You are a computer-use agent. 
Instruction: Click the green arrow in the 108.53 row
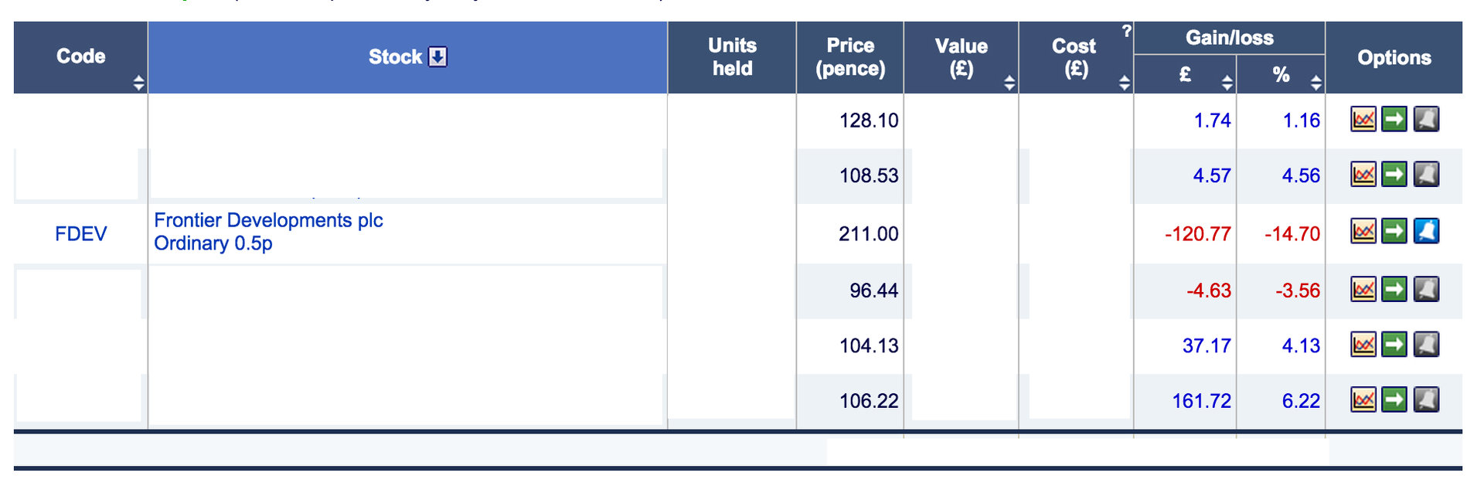pos(1394,175)
